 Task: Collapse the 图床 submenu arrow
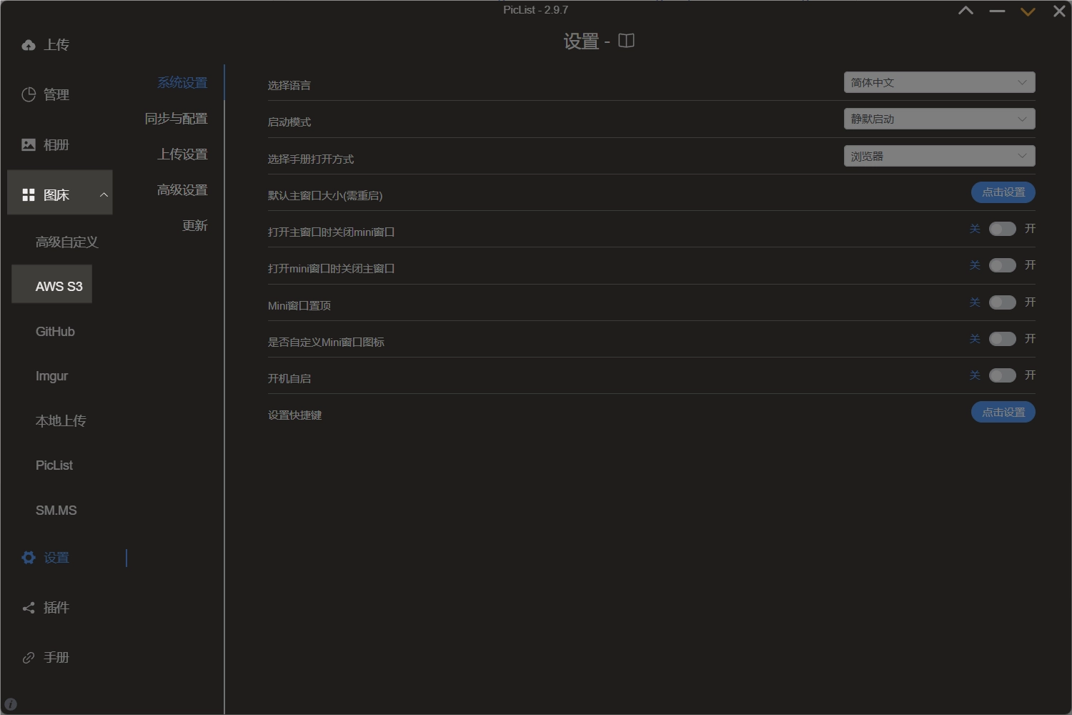[104, 194]
